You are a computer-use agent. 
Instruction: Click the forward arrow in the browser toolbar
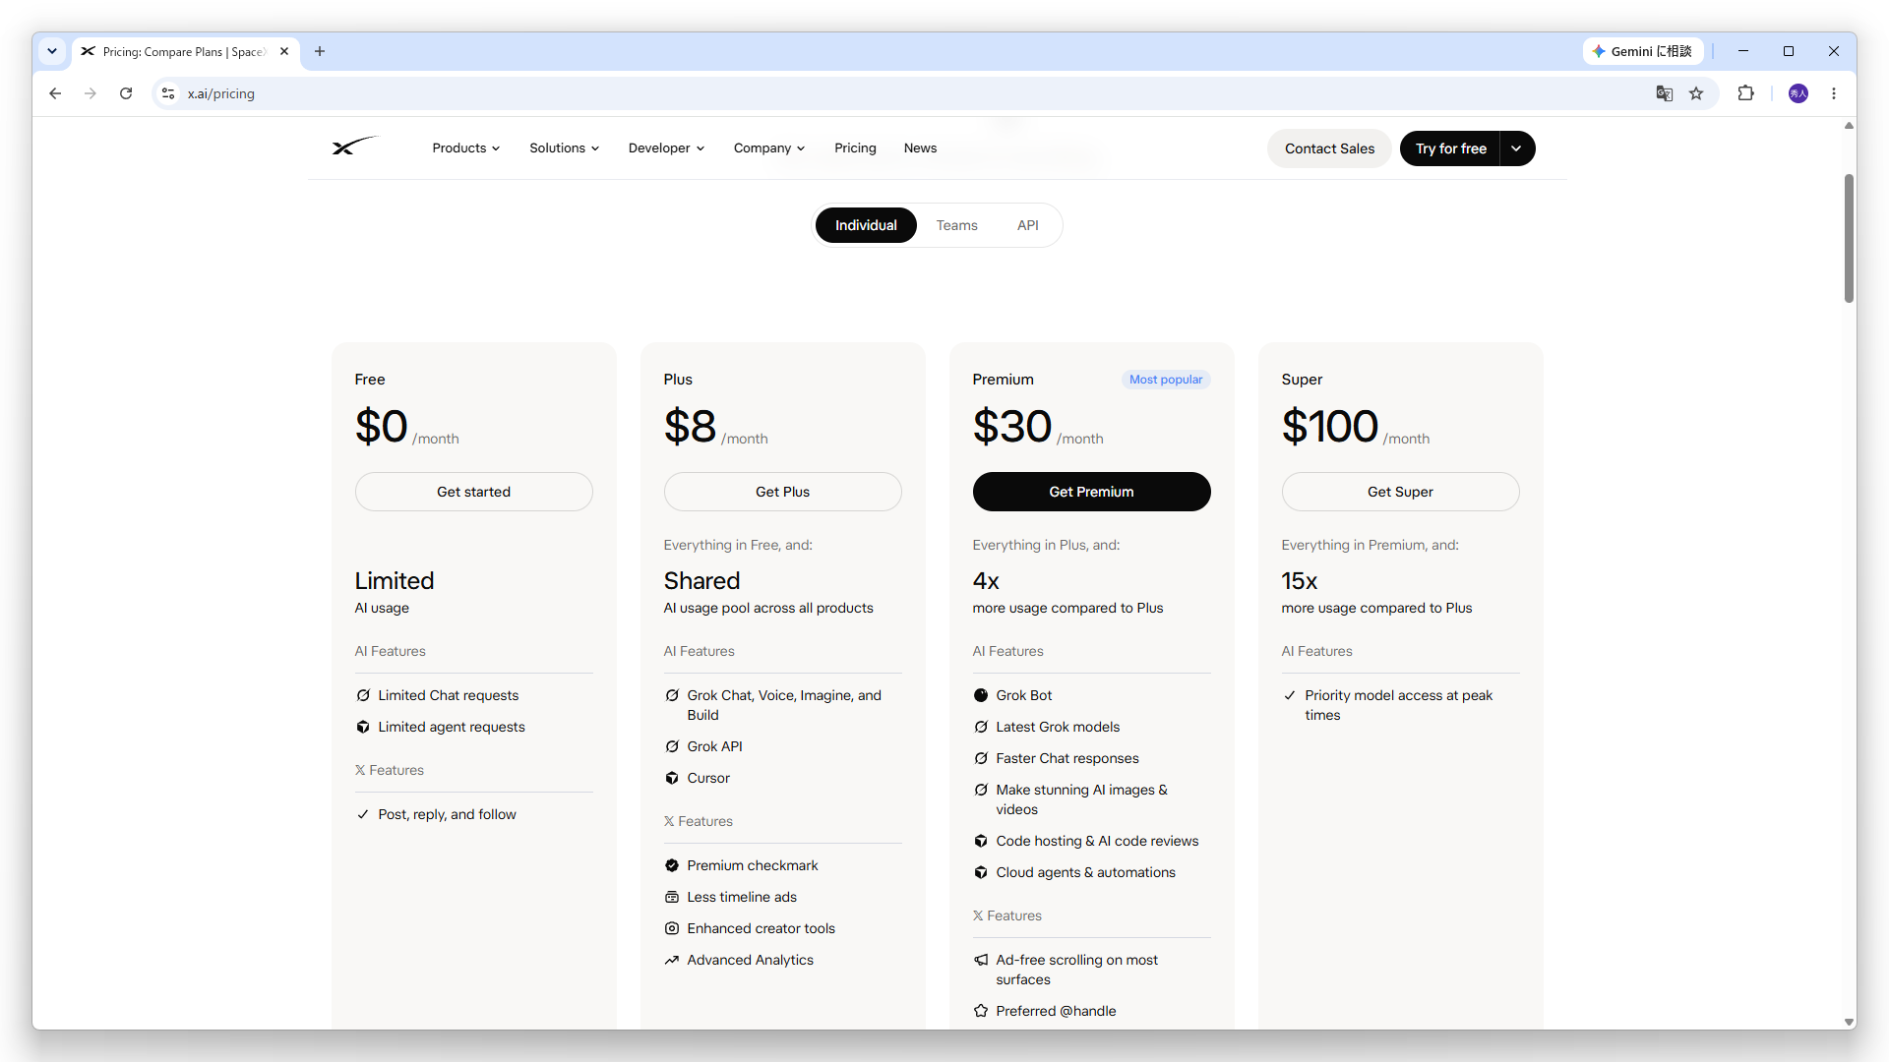point(91,93)
